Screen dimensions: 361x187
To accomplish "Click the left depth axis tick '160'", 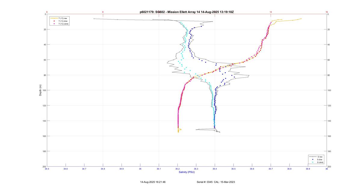I will 44,136.
